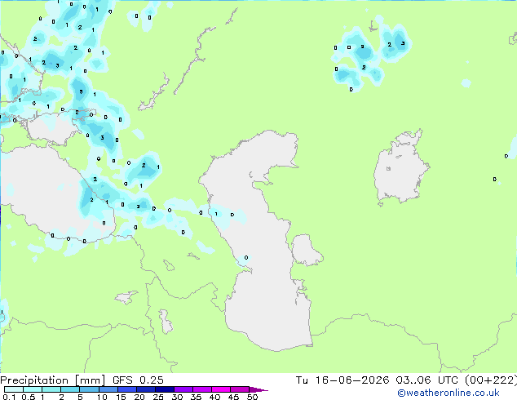
Task: Click the '(00+222)' forecast offset text
Action: click(491, 380)
